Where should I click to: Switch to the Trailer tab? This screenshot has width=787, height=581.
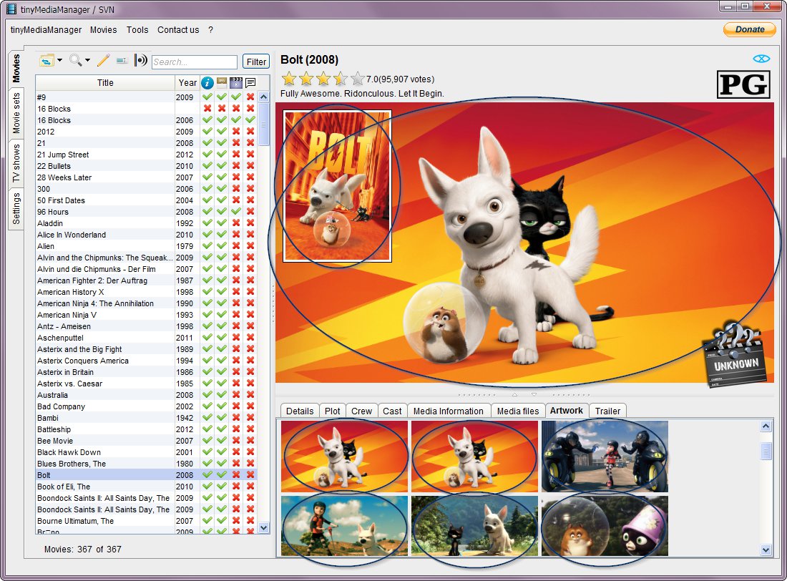[608, 411]
